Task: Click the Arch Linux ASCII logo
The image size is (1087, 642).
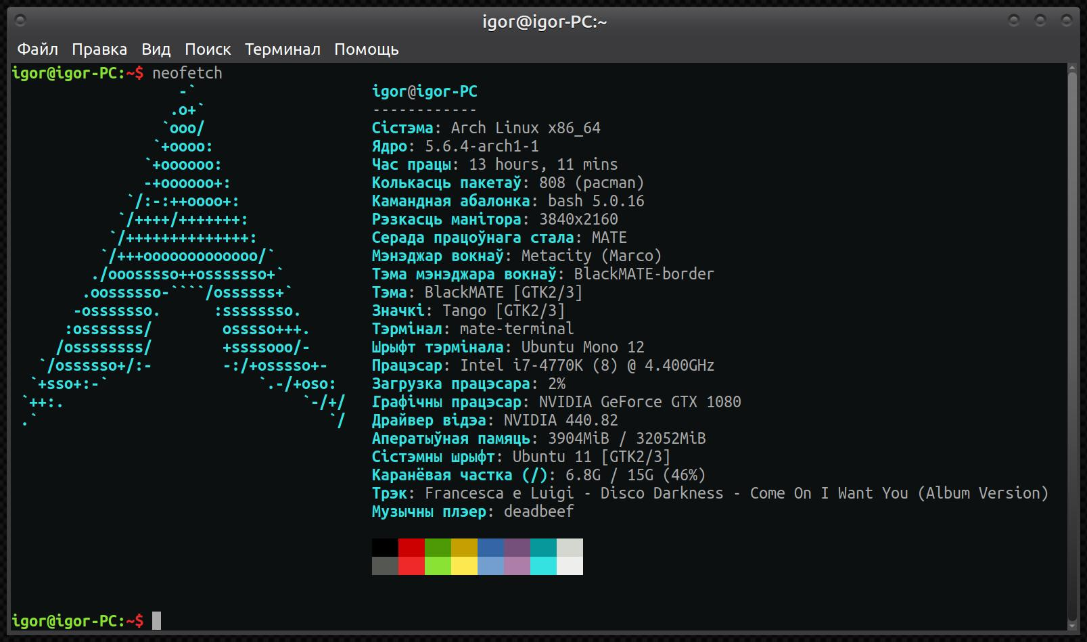Action: click(x=183, y=256)
